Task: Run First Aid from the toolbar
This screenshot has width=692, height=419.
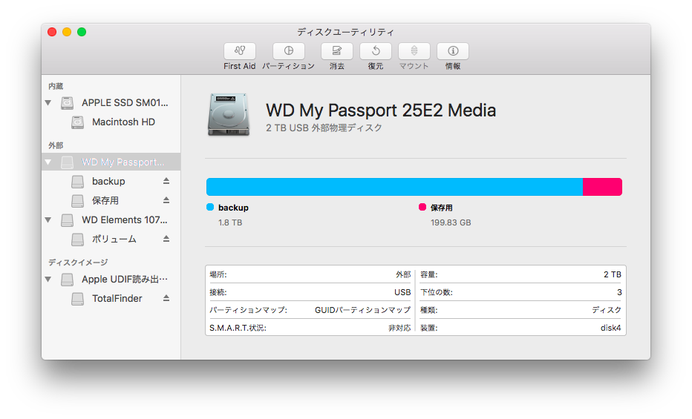Action: pos(239,51)
